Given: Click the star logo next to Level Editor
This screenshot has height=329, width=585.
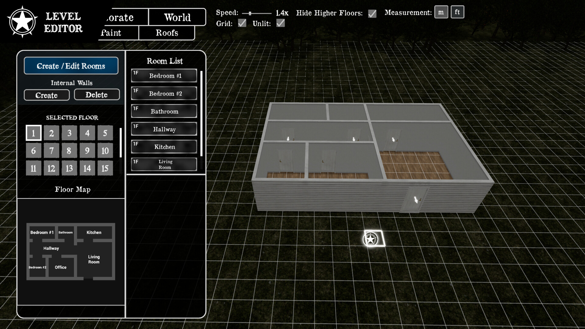Looking at the screenshot, I should (x=22, y=22).
